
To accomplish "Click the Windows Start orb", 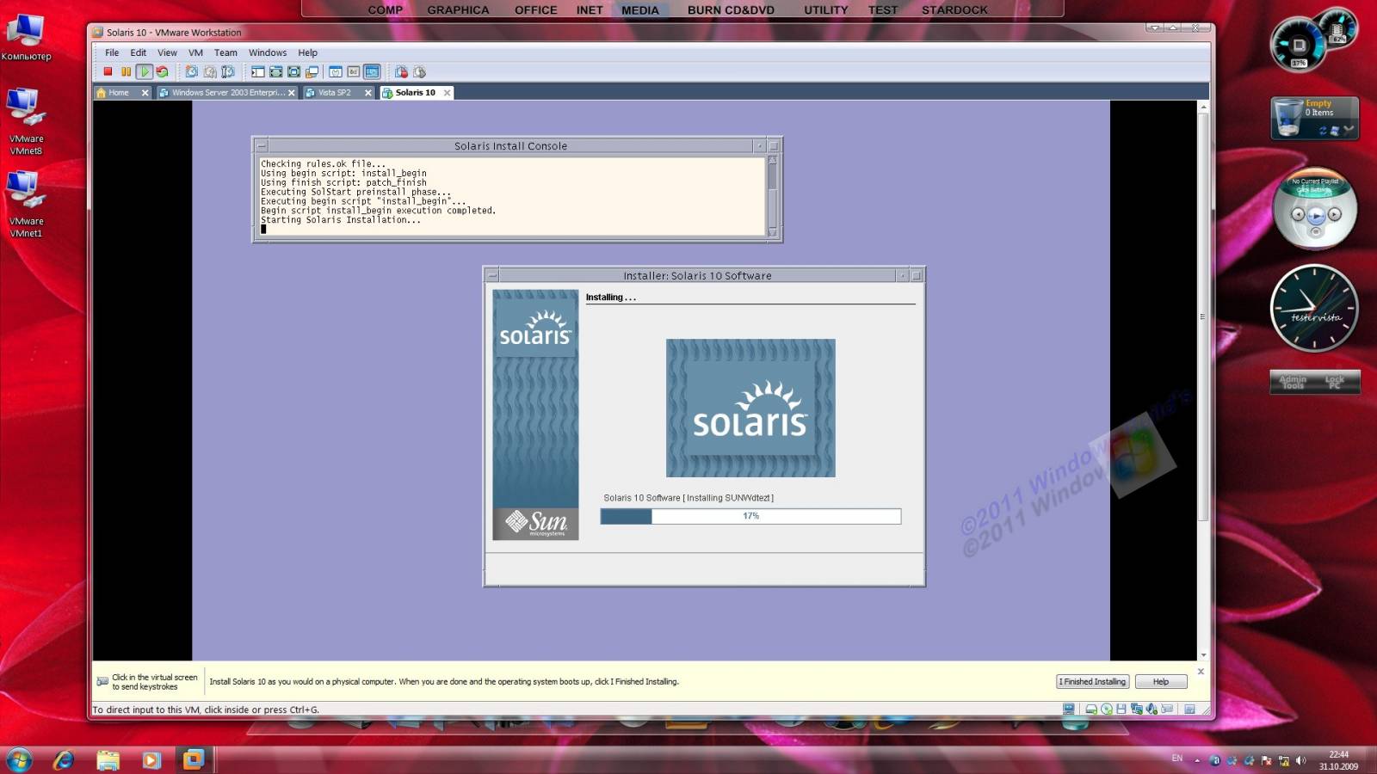I will [x=19, y=759].
